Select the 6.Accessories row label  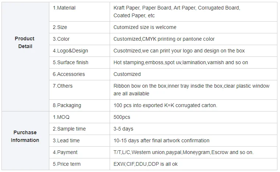coord(69,74)
